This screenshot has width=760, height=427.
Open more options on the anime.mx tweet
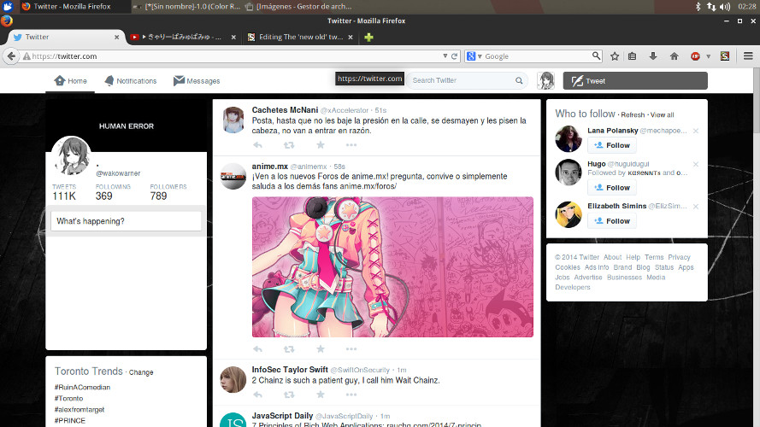click(351, 348)
